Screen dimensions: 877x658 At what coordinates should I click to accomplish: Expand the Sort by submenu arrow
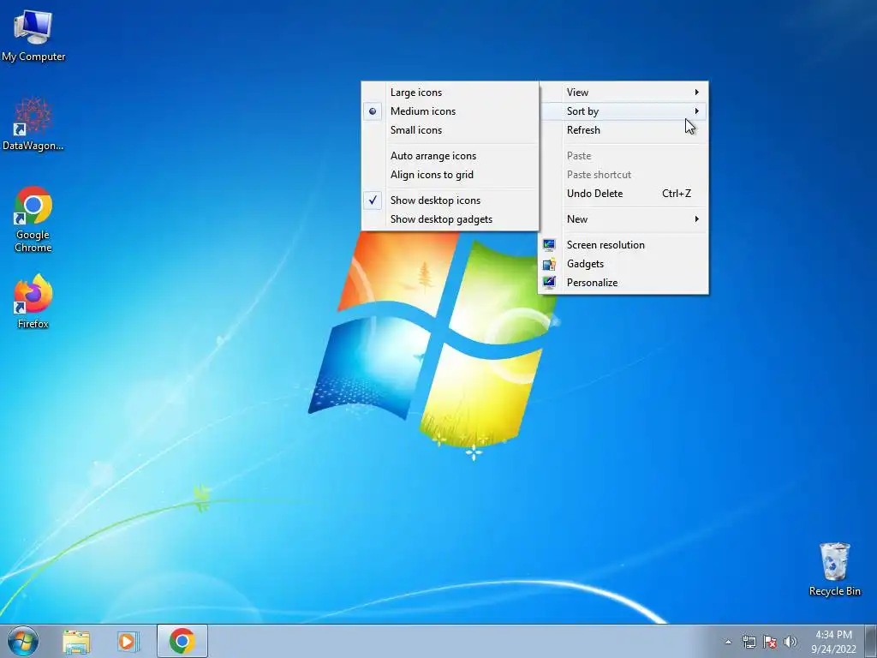click(x=696, y=111)
